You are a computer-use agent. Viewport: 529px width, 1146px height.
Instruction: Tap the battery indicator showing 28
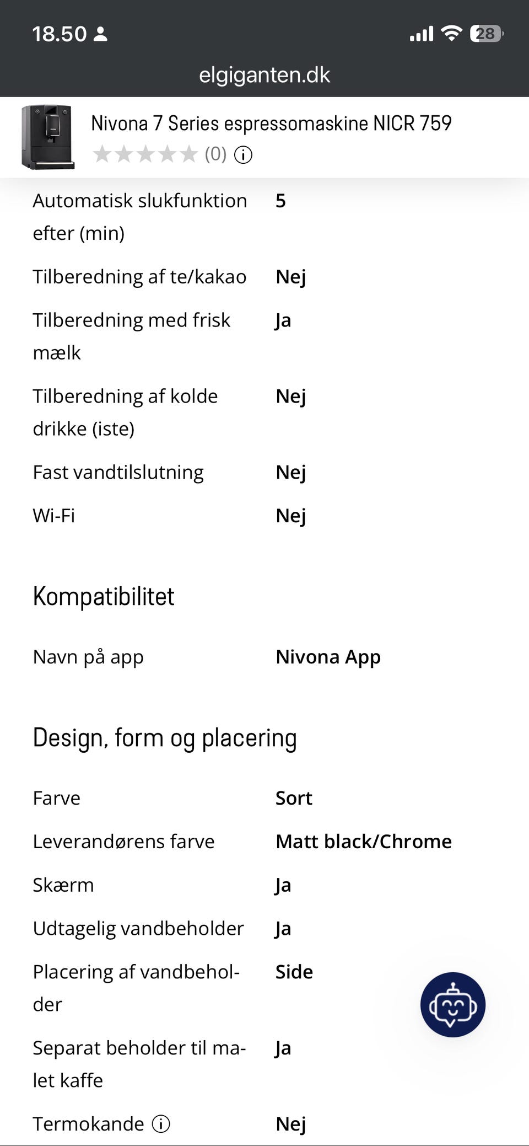click(486, 34)
